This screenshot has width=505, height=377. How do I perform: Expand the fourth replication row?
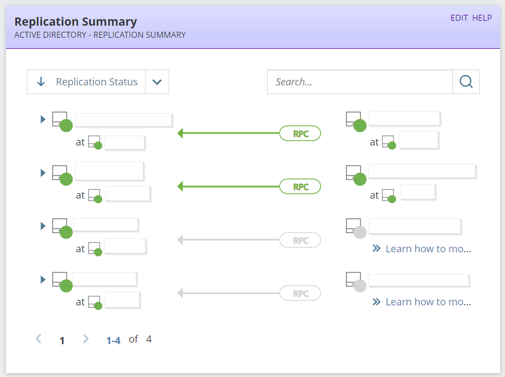pos(43,280)
